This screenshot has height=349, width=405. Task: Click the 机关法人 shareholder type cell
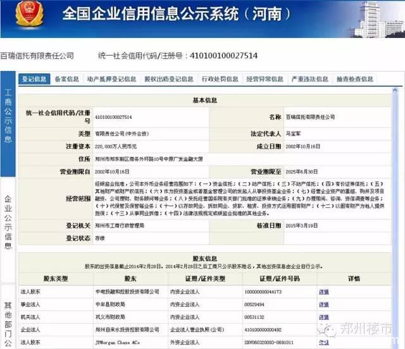click(30, 317)
